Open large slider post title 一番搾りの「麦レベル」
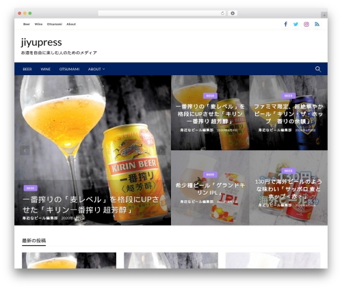Viewport: 342px width, 289px height. pos(91,204)
